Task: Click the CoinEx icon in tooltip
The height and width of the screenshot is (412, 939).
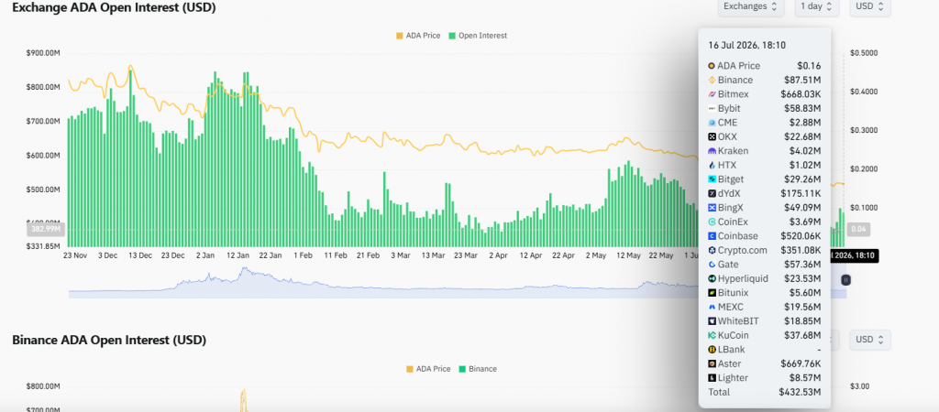Action: pos(712,222)
